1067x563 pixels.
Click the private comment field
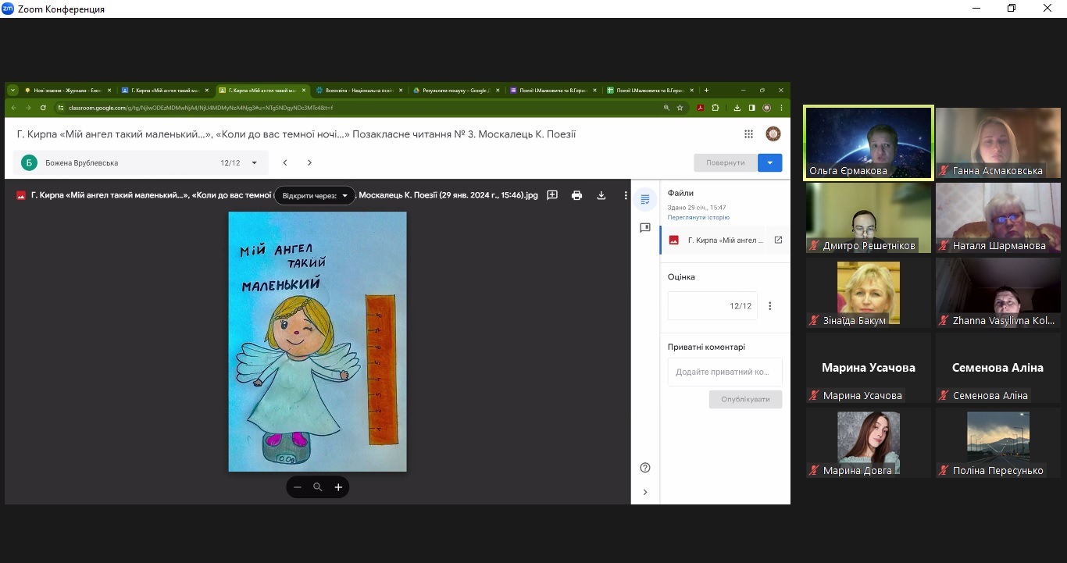(x=725, y=372)
